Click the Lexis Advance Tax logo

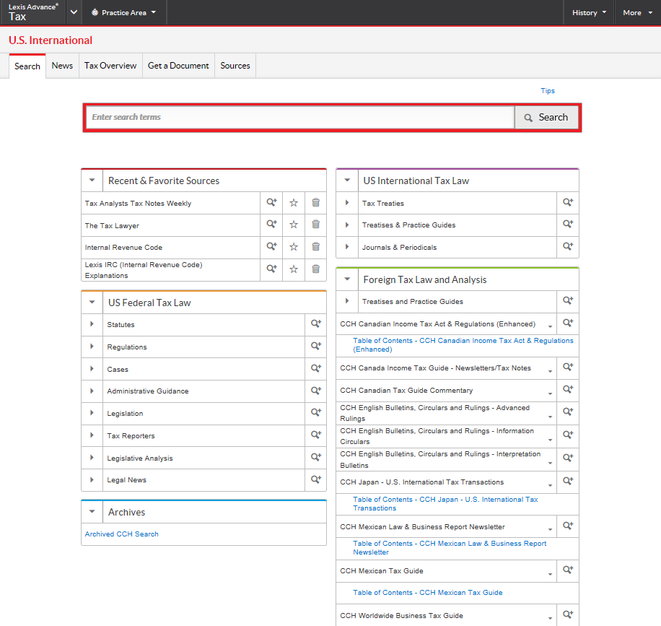(33, 13)
